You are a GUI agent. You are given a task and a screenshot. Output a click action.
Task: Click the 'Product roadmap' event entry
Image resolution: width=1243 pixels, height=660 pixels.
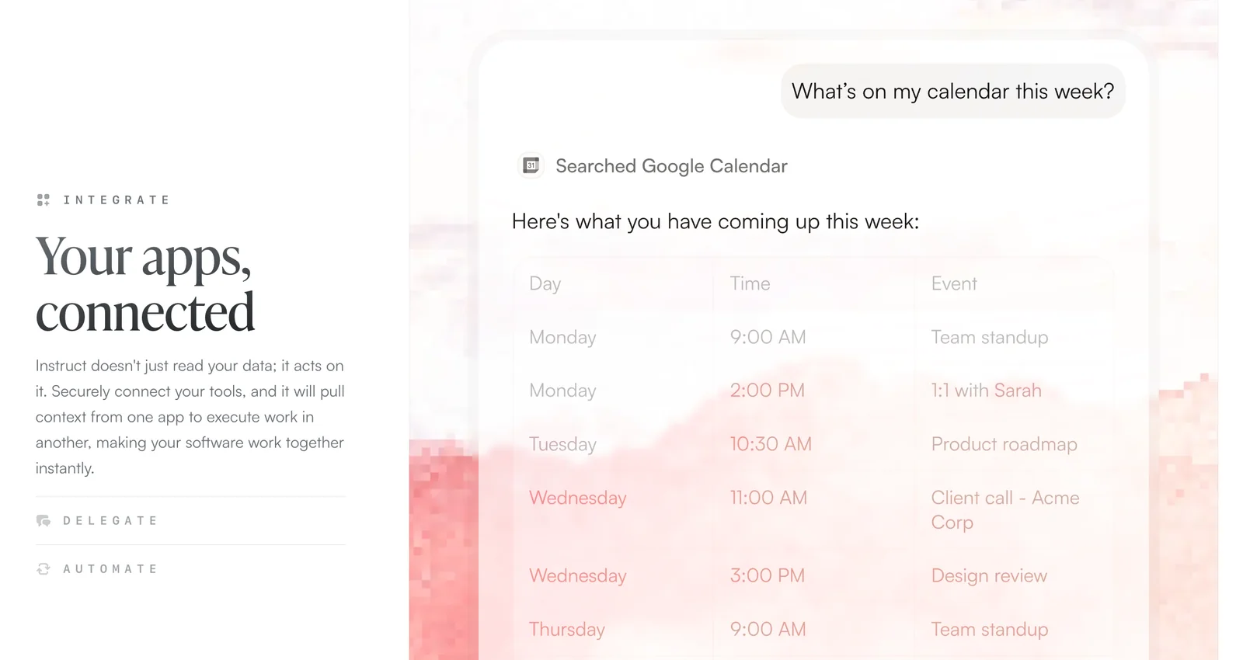point(1004,444)
